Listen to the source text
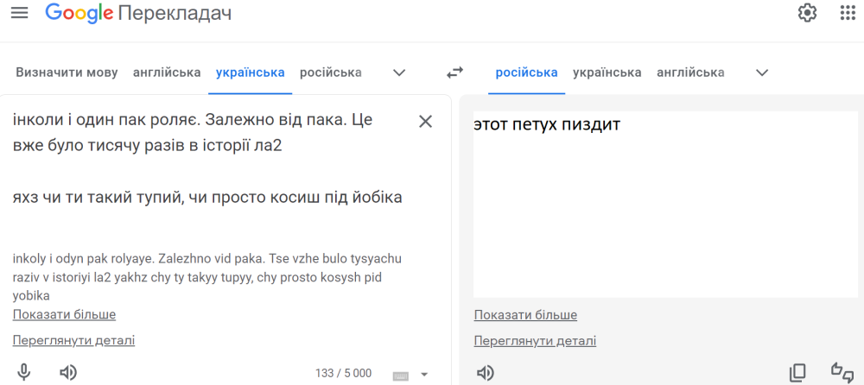The height and width of the screenshot is (385, 864). tap(67, 372)
